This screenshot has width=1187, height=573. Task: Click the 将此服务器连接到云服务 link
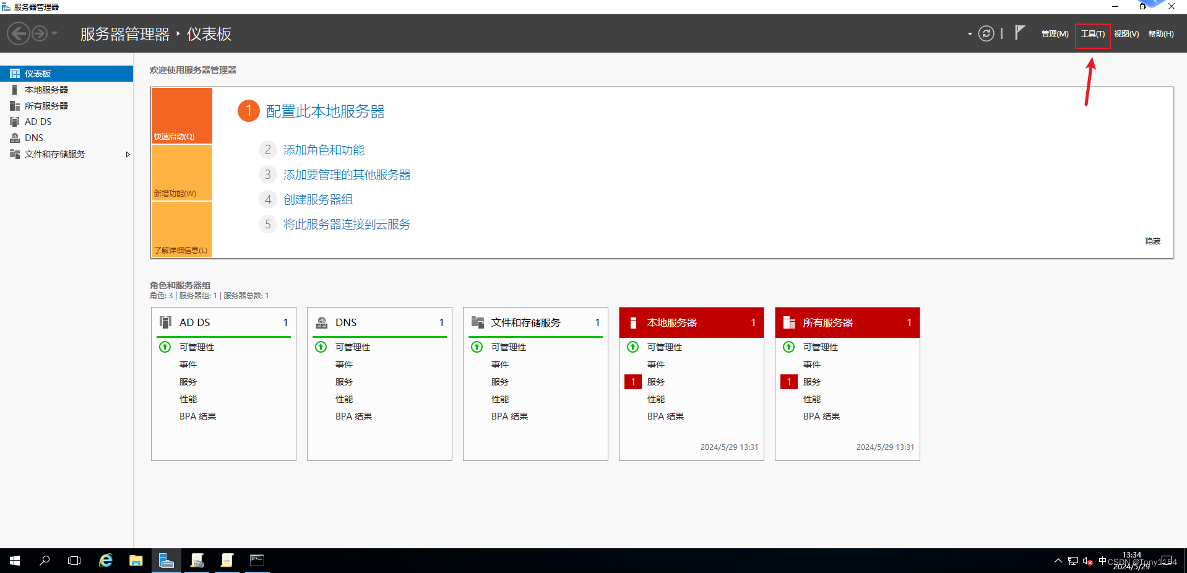(x=347, y=225)
